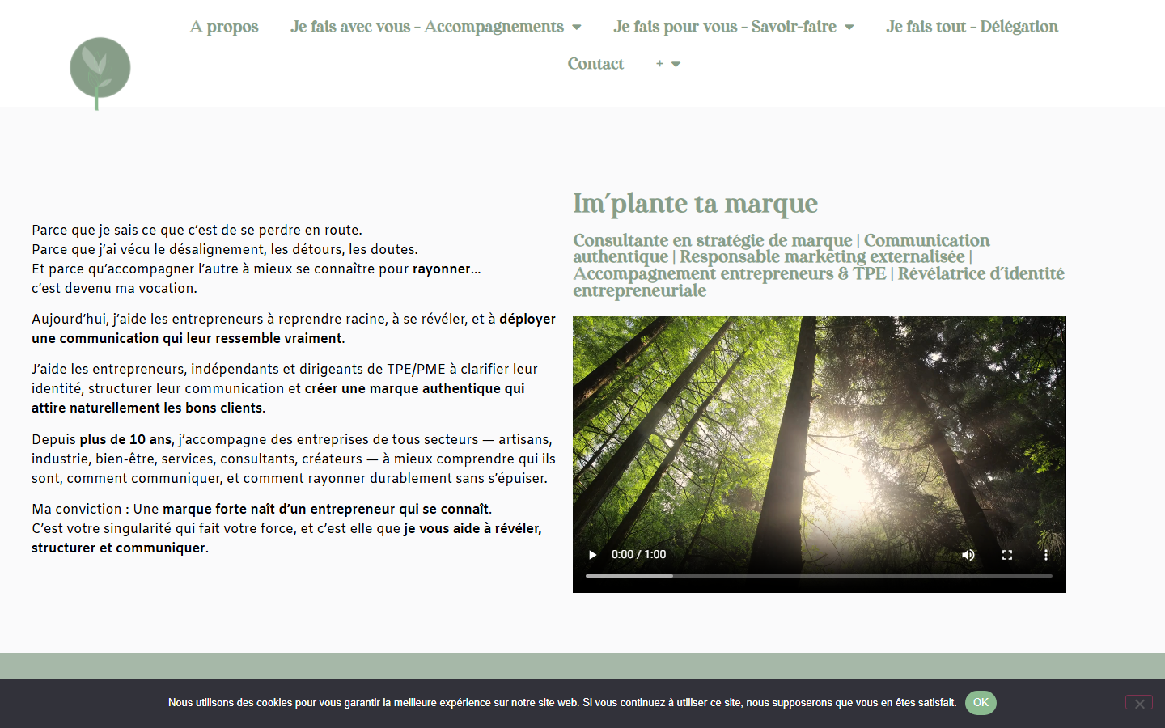This screenshot has width=1165, height=728.
Task: Enter fullscreen mode on the video
Action: tap(1007, 555)
